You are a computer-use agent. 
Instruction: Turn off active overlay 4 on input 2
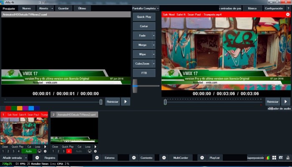click(69, 151)
